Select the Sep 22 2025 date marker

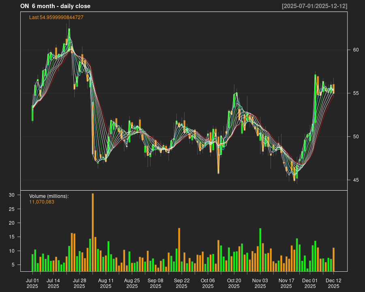[x=182, y=283]
